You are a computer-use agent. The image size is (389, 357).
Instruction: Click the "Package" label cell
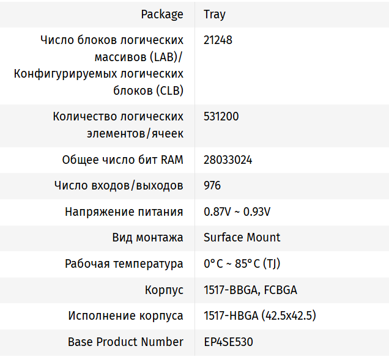[161, 14]
